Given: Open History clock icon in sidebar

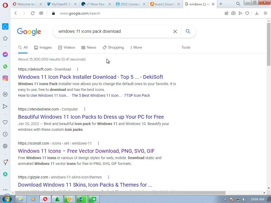Looking at the screenshot, I should pos(5,134).
